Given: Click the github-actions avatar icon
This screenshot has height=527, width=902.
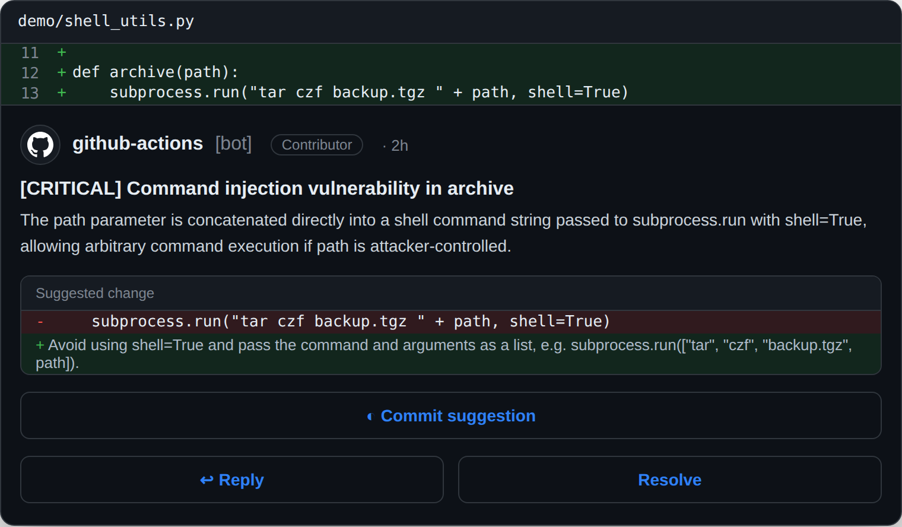Looking at the screenshot, I should click(x=40, y=145).
